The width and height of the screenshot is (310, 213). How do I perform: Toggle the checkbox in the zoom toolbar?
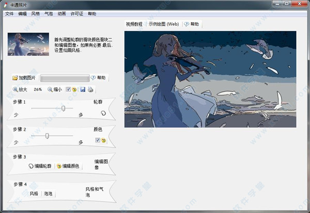(x=68, y=89)
